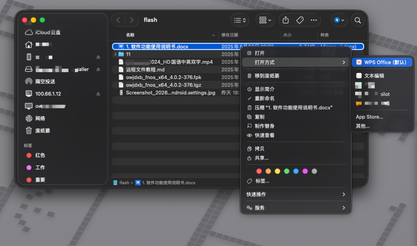Open the more actions ellipsis menu
Viewport: 417px width, 246px height.
click(x=314, y=20)
